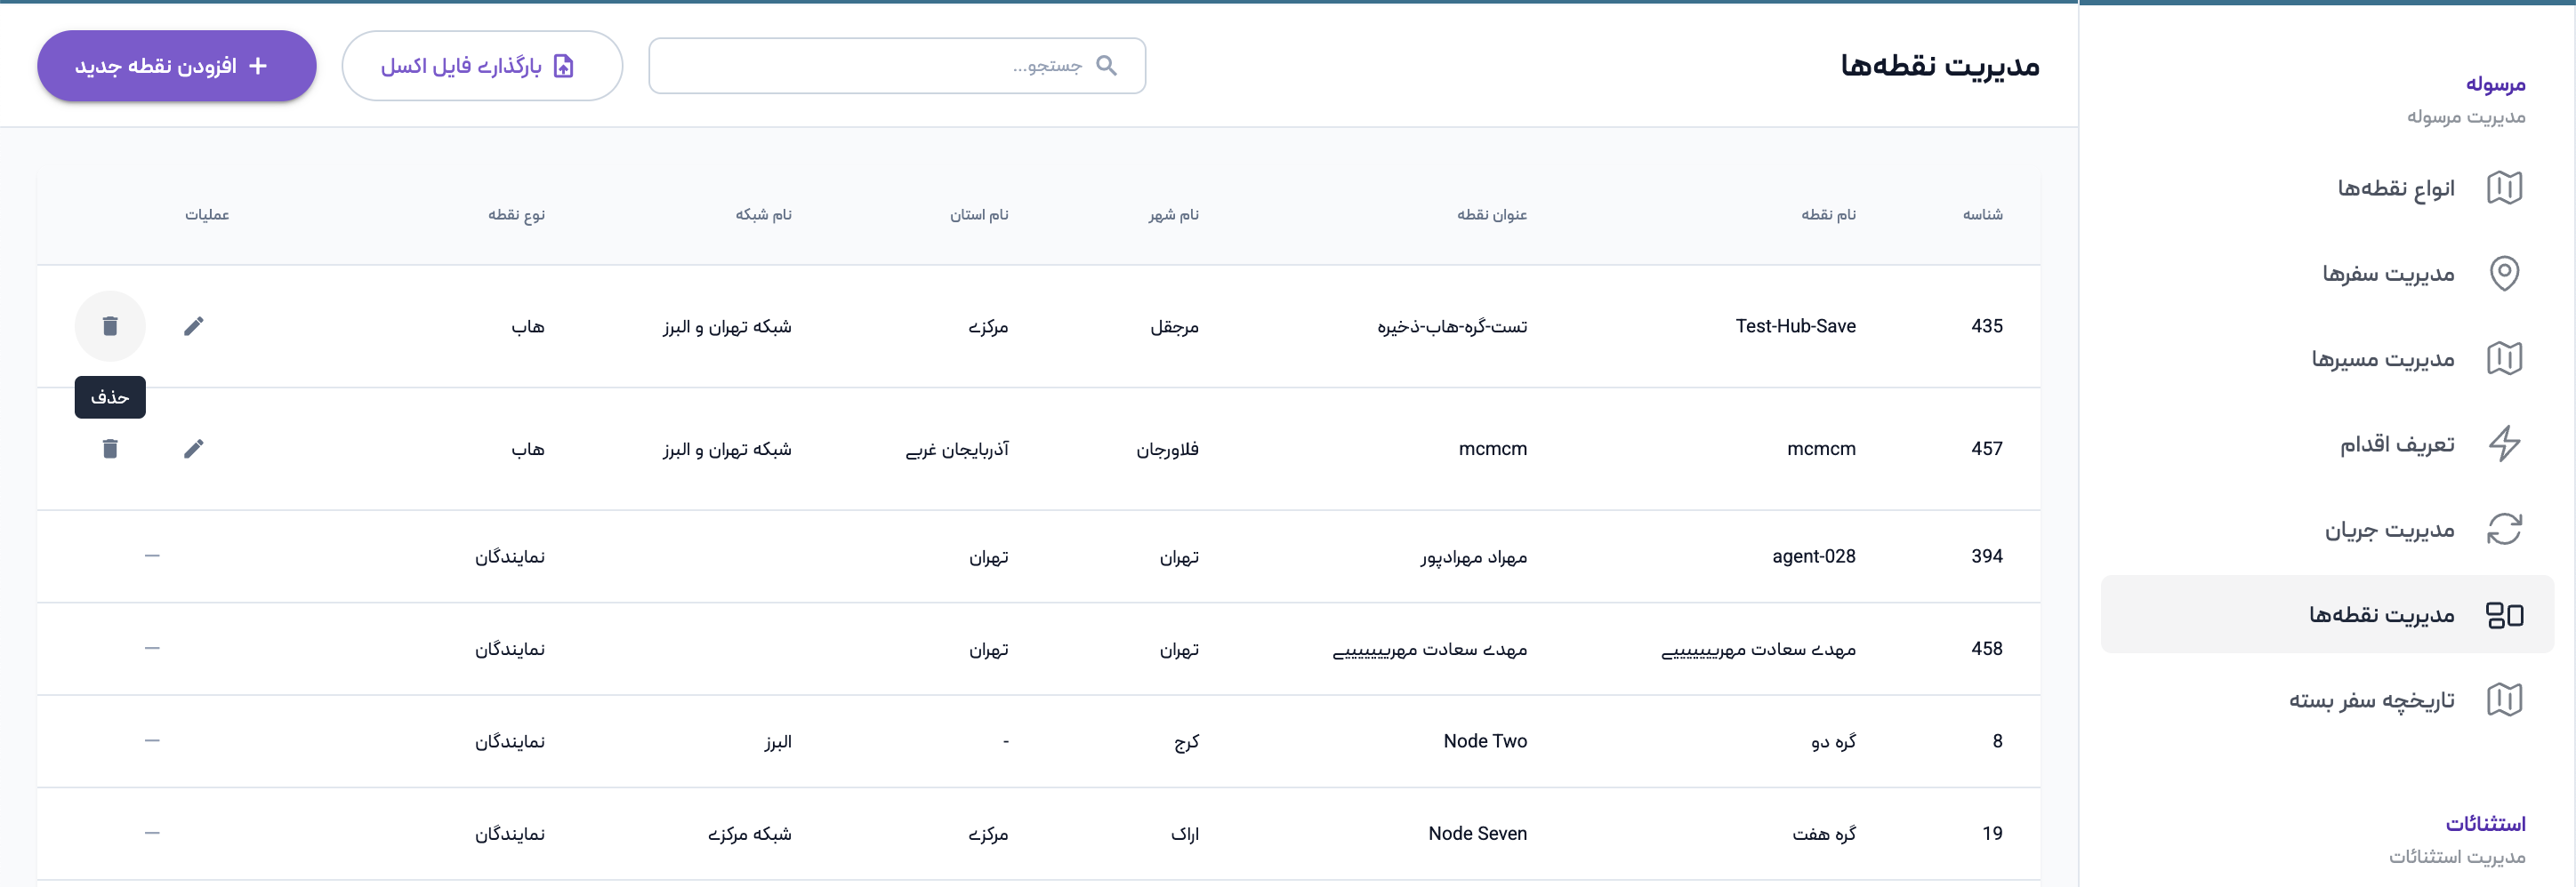Open تاریخچه سفر بسته in the sidebar
Viewport: 2576px width, 887px height.
2371,700
